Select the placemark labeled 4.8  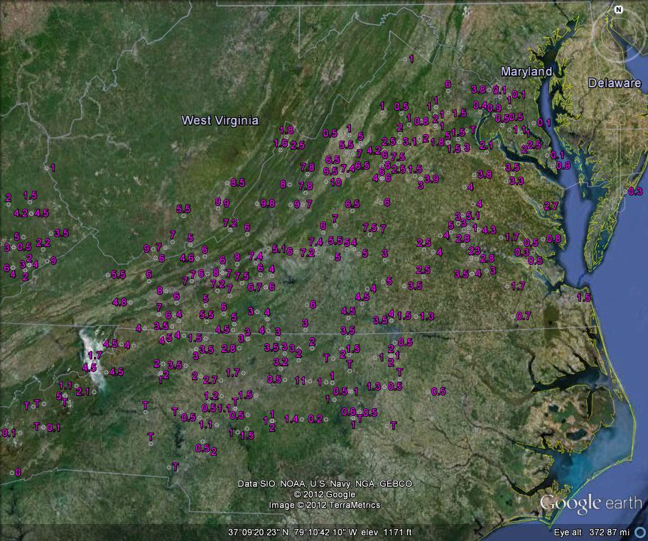click(x=119, y=302)
